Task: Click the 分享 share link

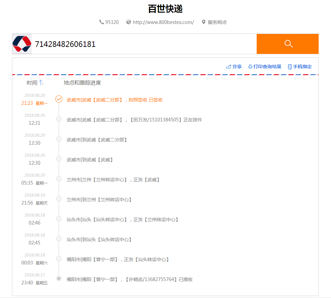Action: click(x=237, y=67)
